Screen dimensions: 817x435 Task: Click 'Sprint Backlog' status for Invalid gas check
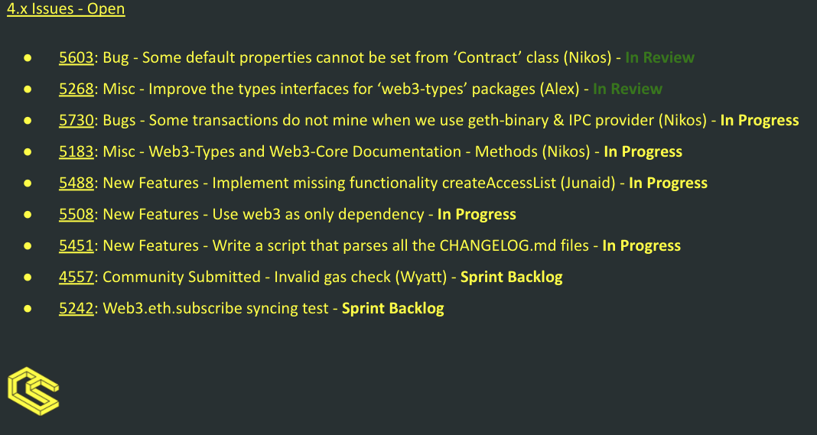coord(511,277)
